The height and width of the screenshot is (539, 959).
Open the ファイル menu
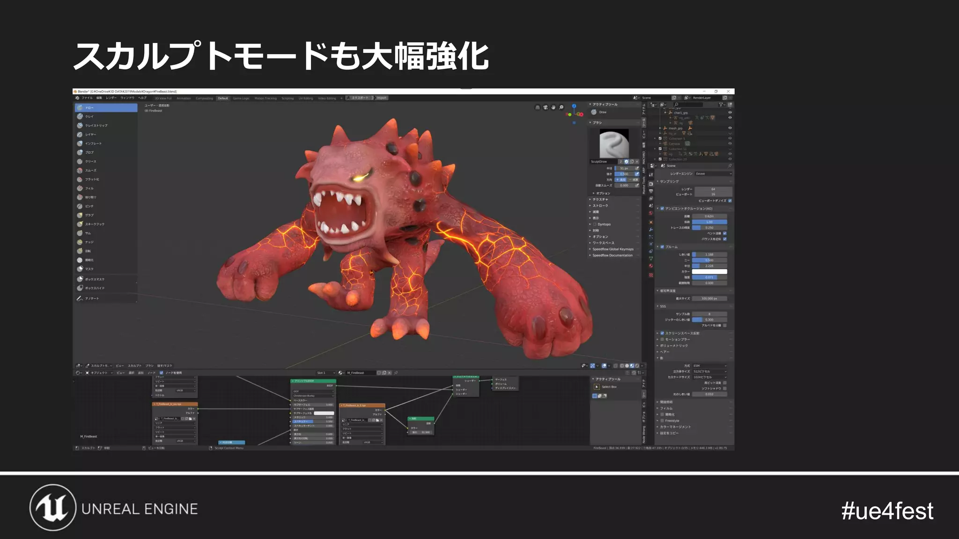coord(87,98)
